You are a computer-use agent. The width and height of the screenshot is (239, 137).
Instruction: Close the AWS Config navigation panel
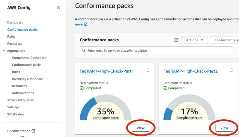click(59, 7)
